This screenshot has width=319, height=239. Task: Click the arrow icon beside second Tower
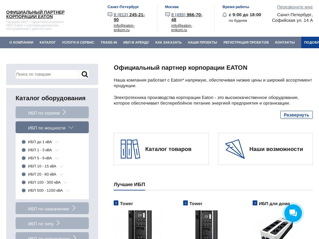[185, 203]
